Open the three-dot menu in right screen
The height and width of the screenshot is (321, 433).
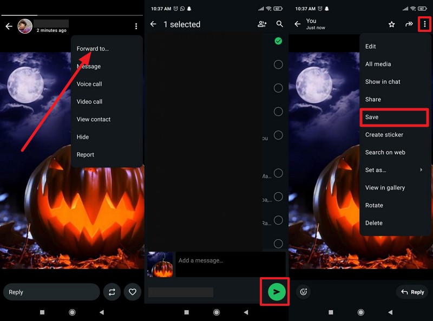click(425, 24)
